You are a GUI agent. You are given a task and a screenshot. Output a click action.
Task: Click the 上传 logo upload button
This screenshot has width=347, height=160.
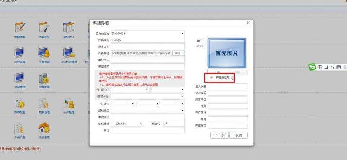tap(217, 72)
